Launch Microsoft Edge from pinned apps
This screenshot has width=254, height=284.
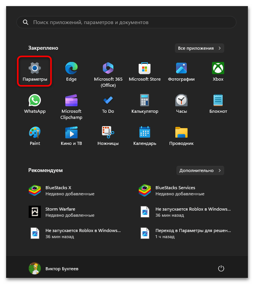[x=71, y=71]
